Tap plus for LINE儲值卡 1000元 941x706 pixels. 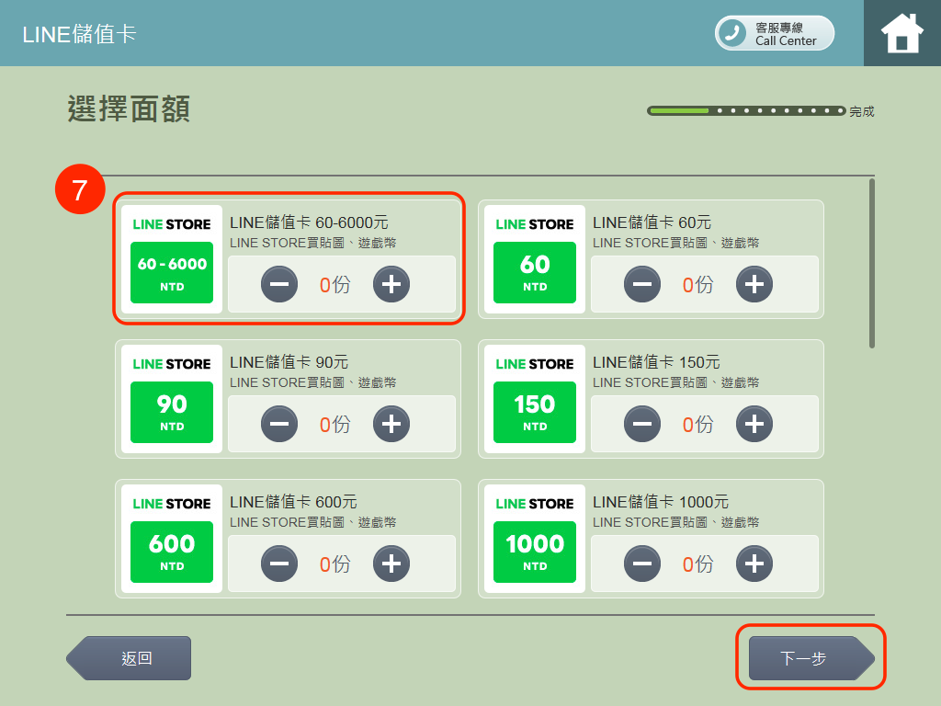(x=754, y=564)
